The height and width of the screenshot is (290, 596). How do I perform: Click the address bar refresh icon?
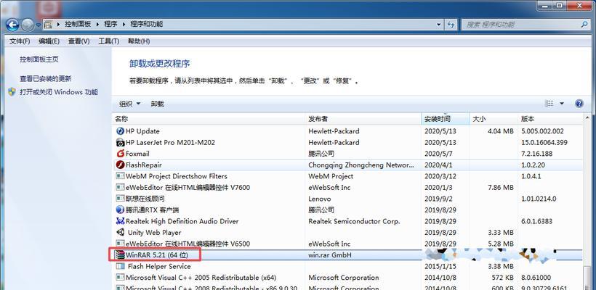(451, 24)
